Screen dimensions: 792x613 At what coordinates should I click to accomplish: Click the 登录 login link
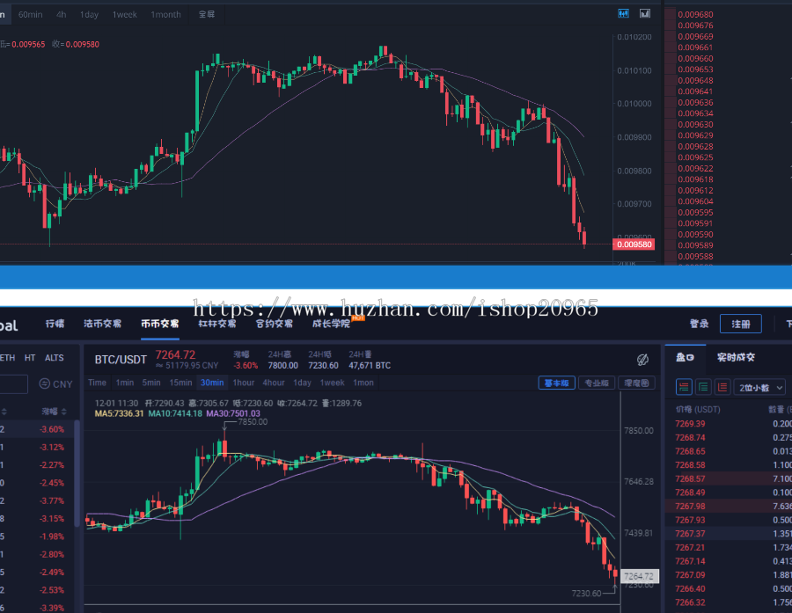pyautogui.click(x=699, y=324)
